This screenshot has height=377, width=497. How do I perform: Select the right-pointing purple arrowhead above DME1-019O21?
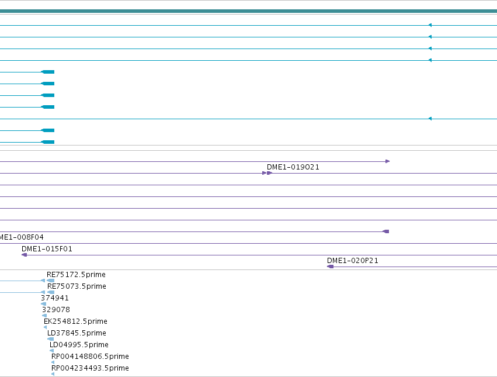(387, 161)
